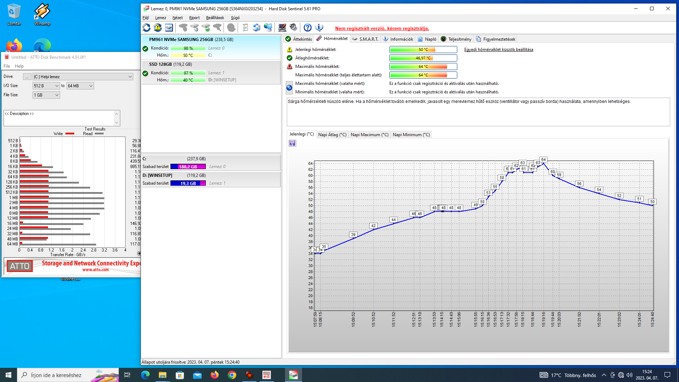Click the www.atto.com link

tap(95, 270)
